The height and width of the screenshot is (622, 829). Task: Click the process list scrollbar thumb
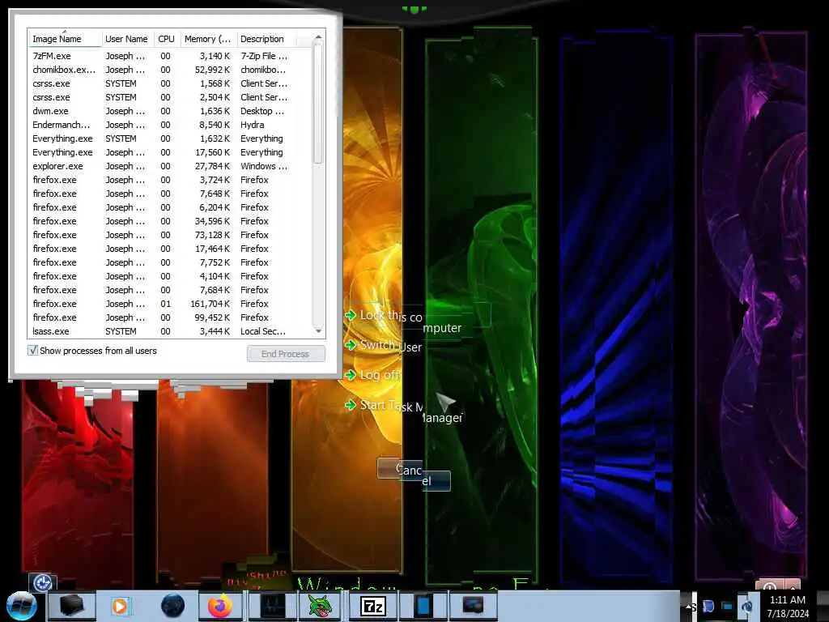317,103
